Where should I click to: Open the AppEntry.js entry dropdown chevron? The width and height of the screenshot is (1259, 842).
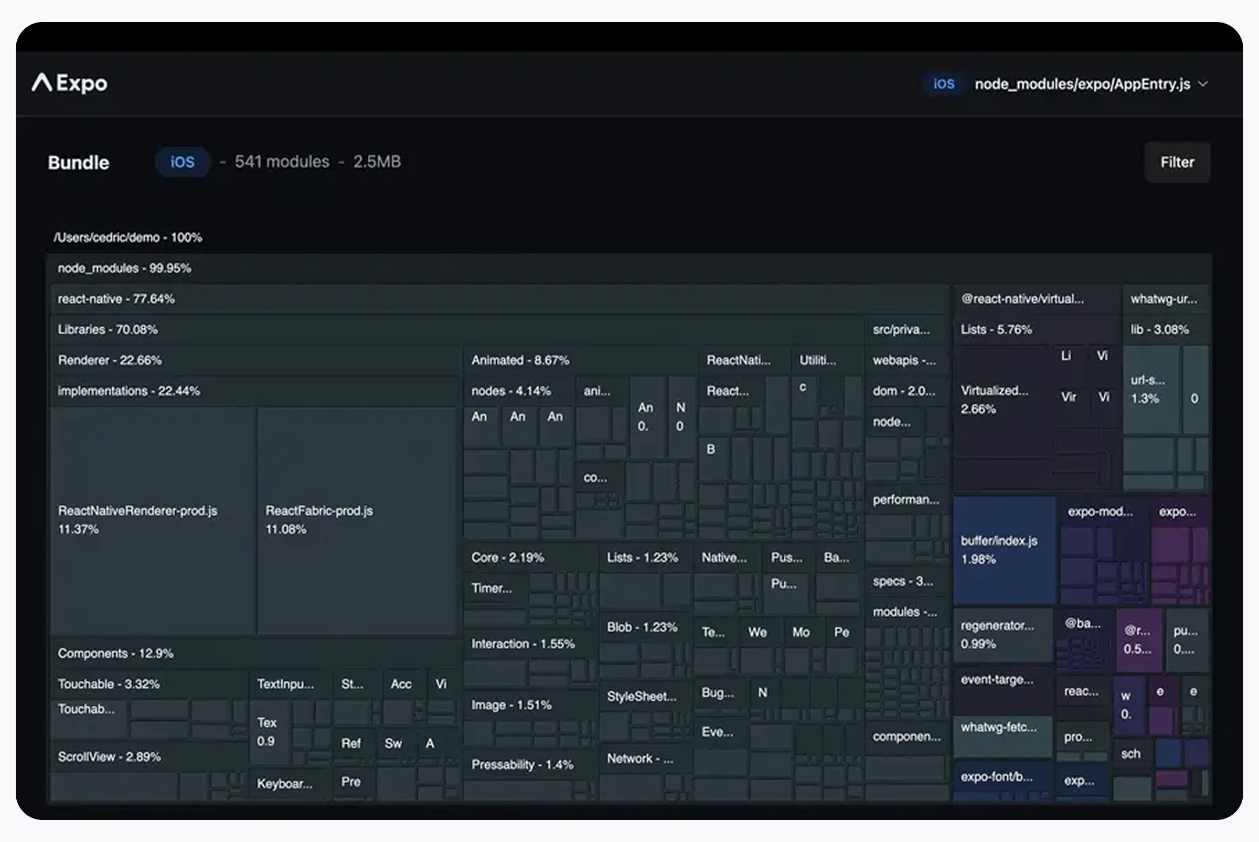(1203, 84)
